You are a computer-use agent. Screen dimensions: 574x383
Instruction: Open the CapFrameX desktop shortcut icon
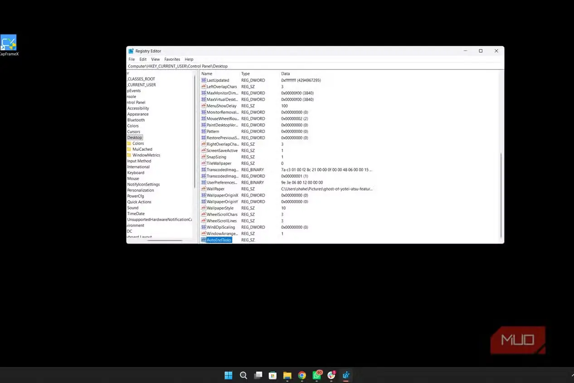point(8,43)
